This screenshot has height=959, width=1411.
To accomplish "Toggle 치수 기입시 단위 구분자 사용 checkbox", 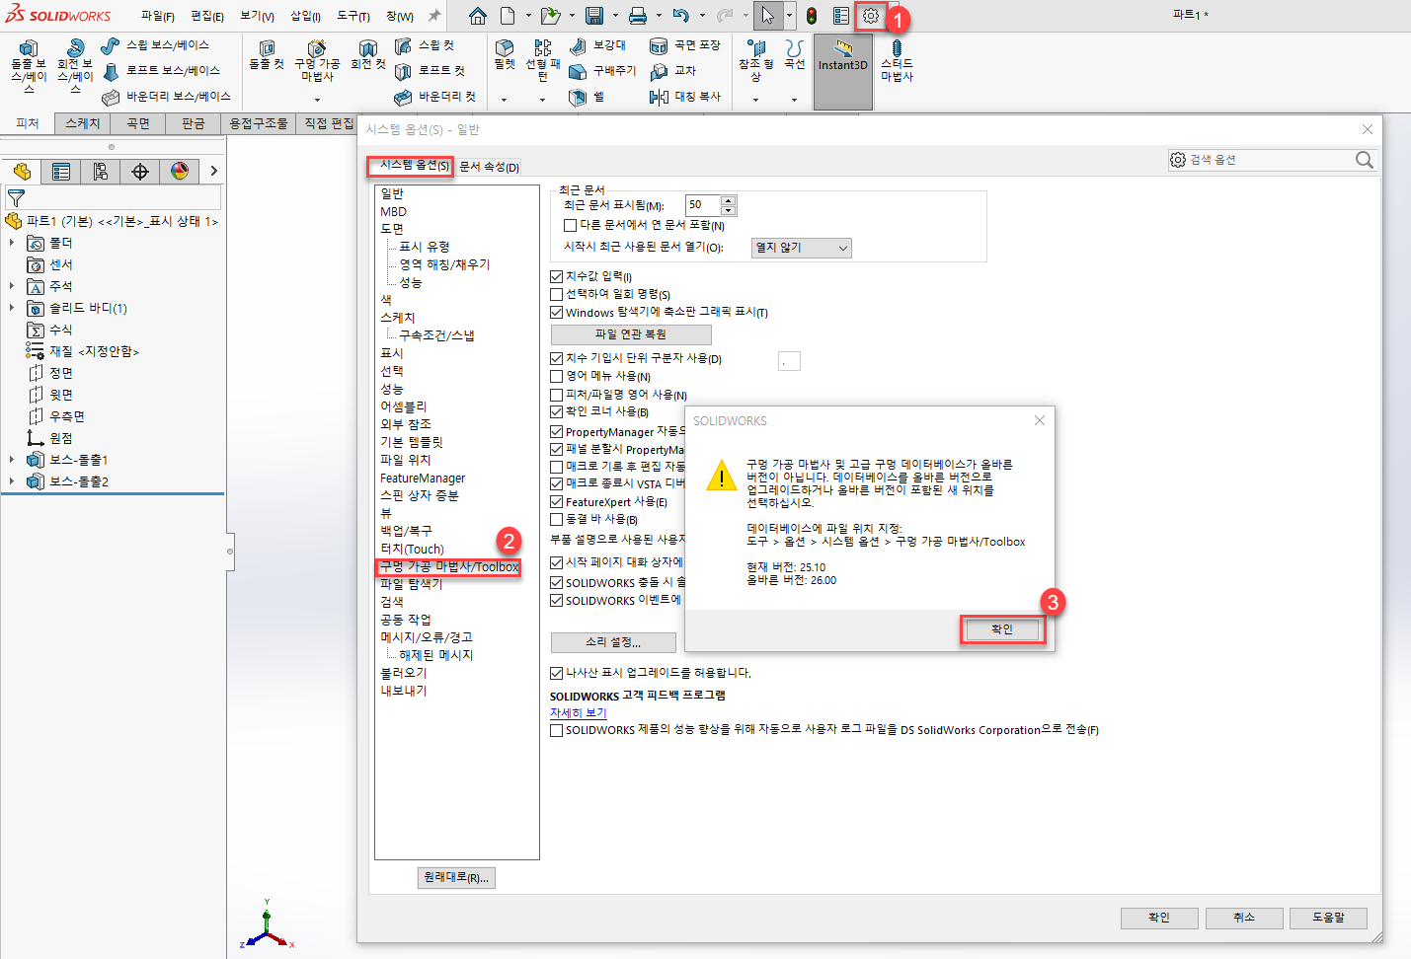I will tap(557, 358).
